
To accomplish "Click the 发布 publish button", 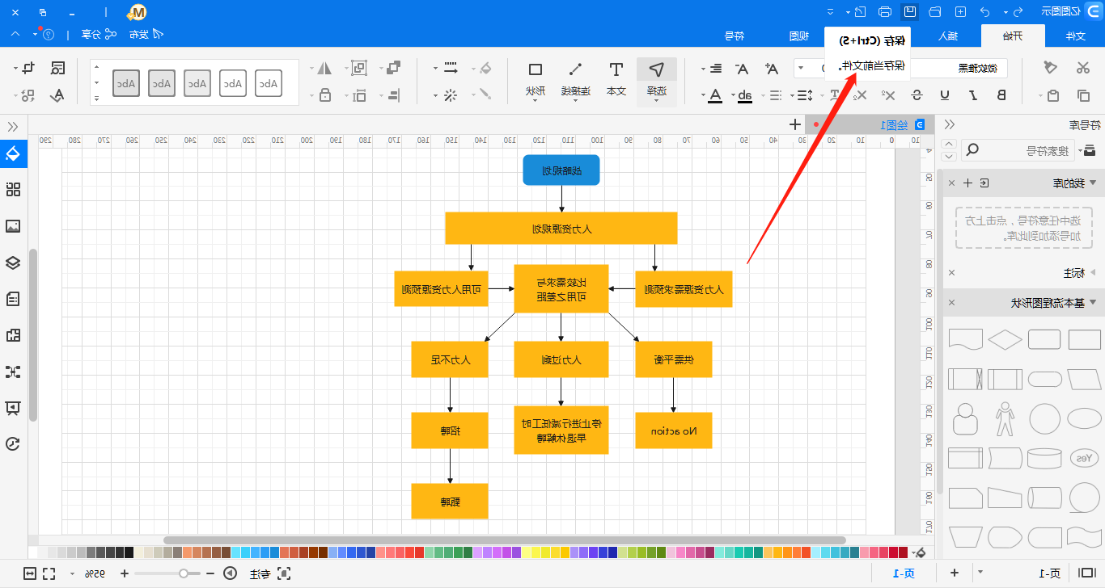I will tap(146, 35).
